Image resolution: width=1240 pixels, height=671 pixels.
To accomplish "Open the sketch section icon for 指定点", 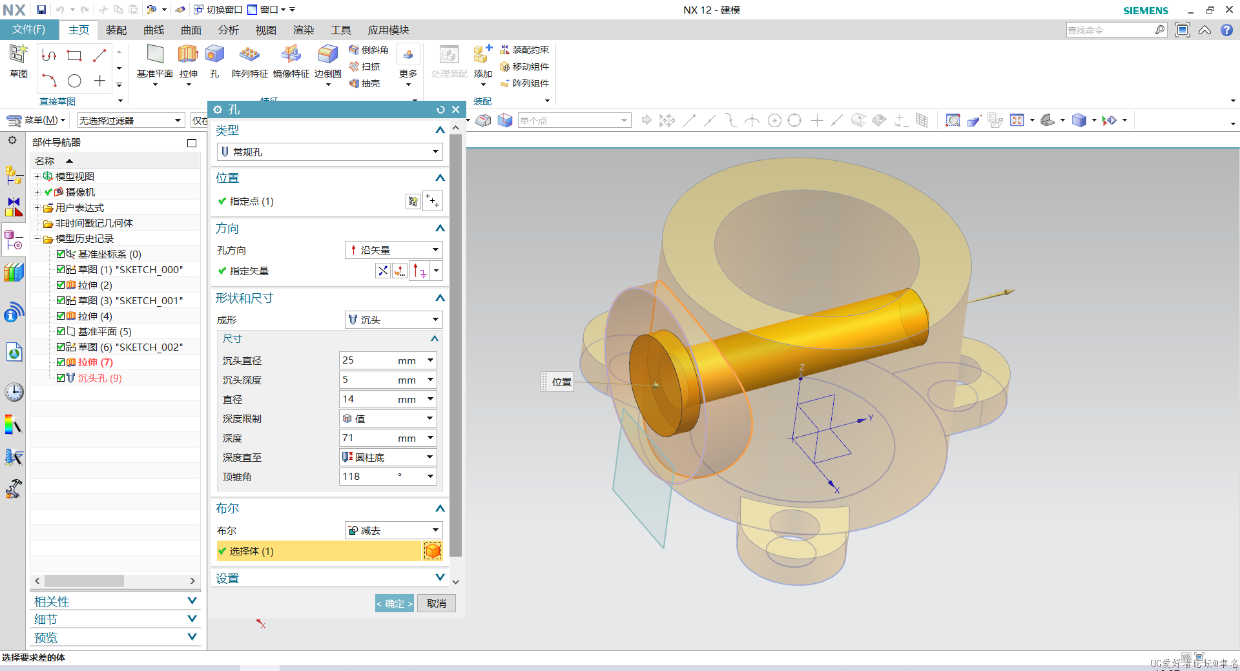I will click(x=413, y=201).
